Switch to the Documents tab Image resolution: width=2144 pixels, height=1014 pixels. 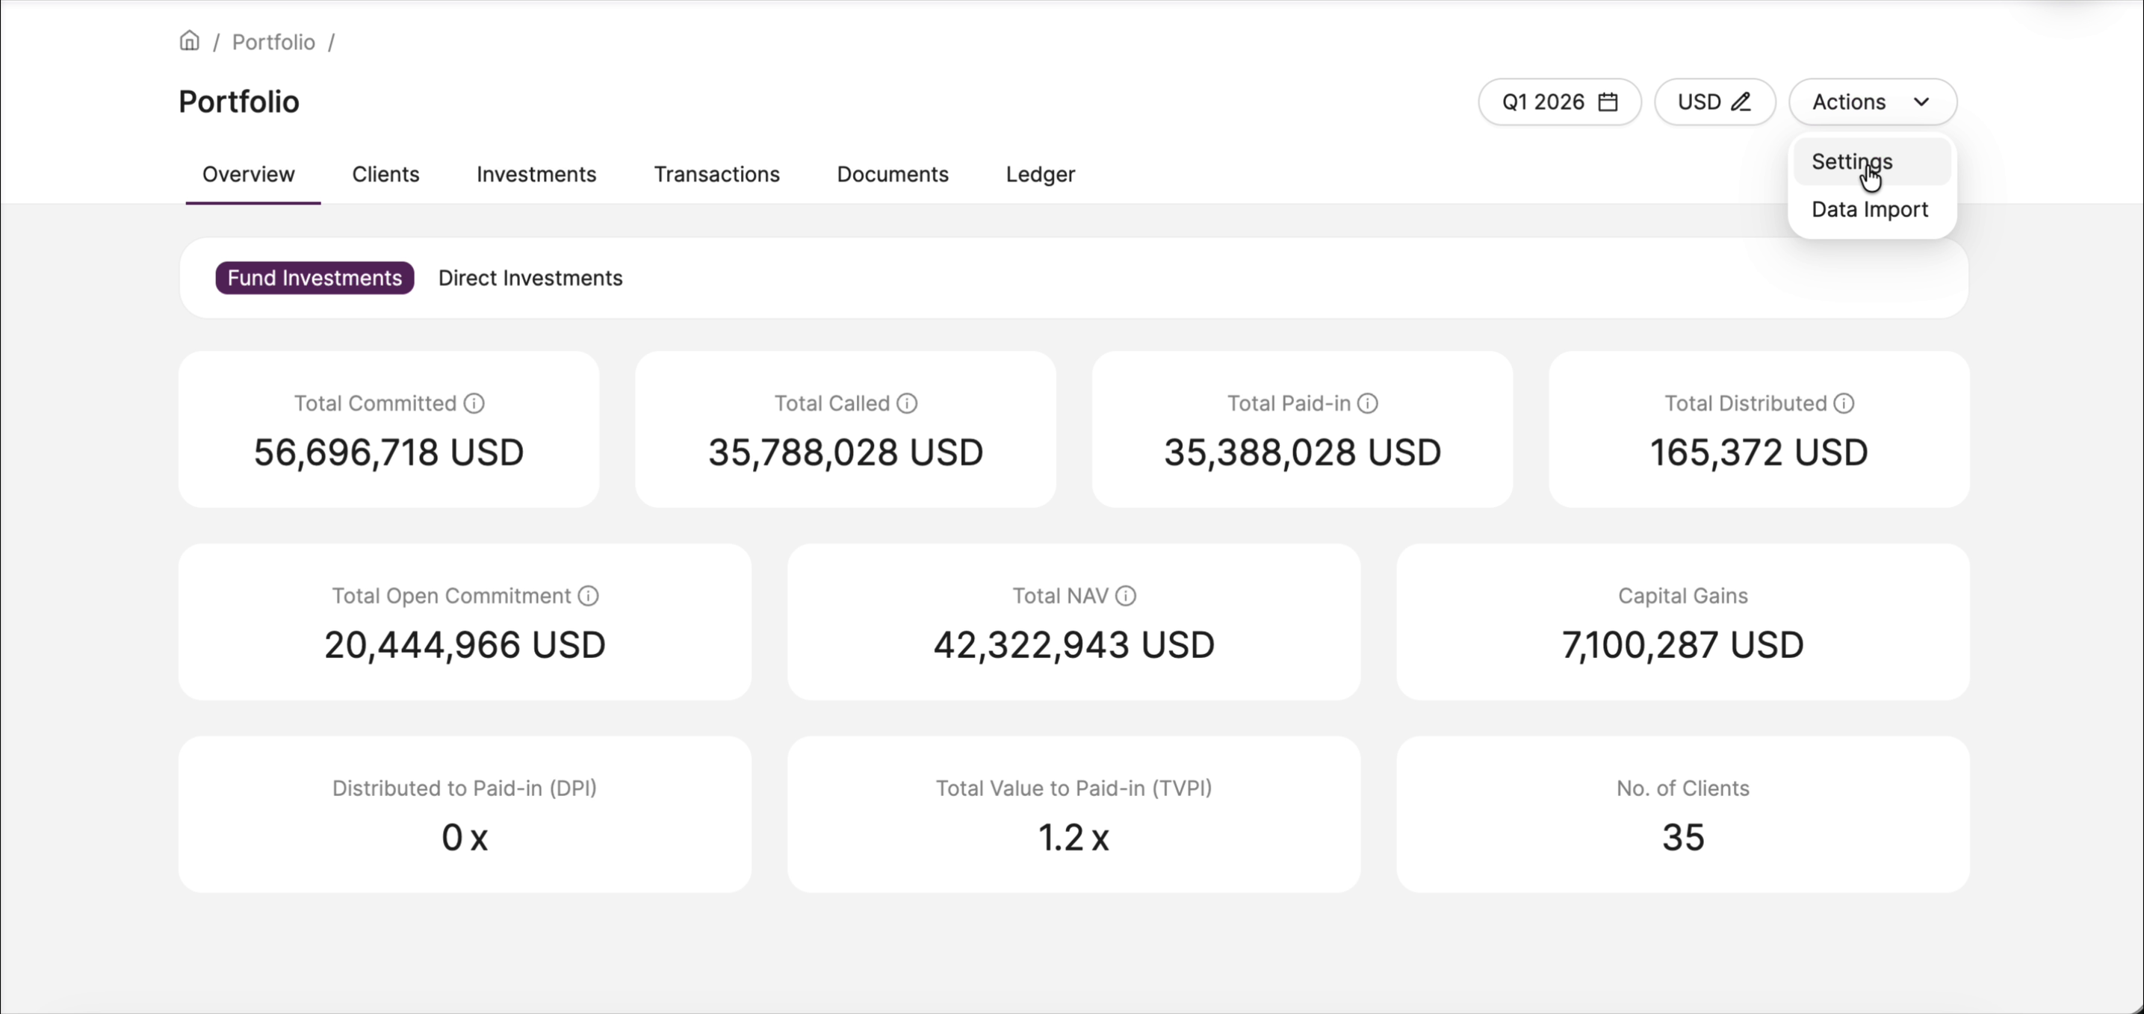892,175
